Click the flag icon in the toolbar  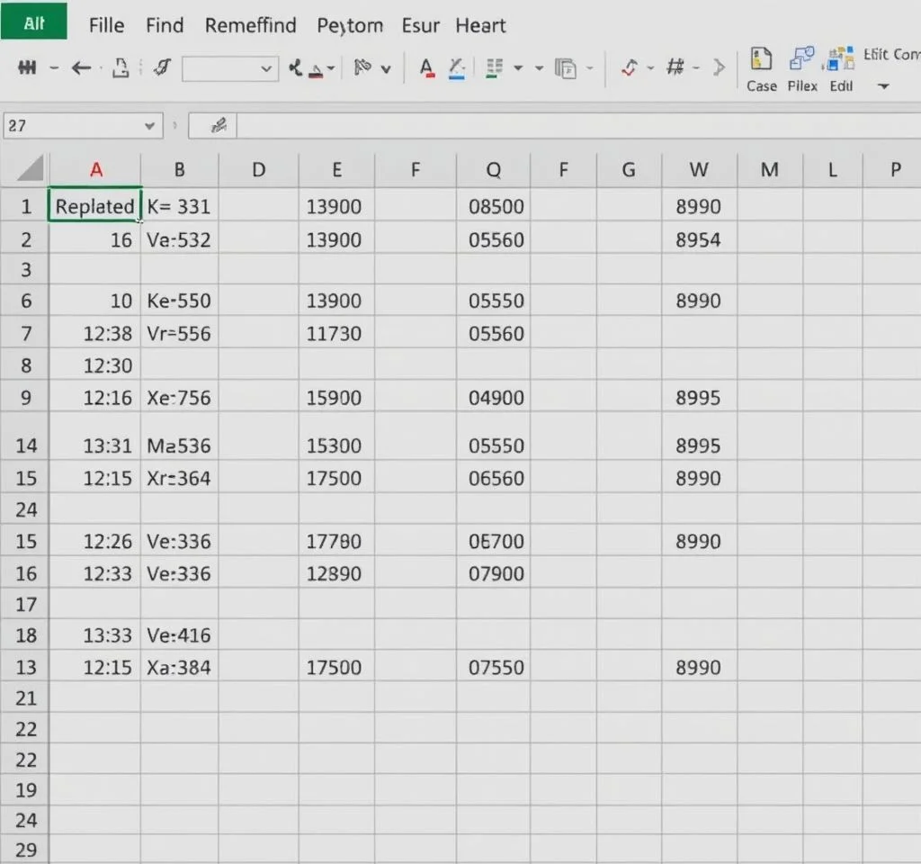(363, 67)
